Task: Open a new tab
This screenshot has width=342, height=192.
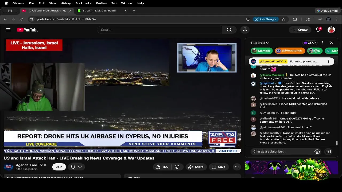Action: coord(134,11)
